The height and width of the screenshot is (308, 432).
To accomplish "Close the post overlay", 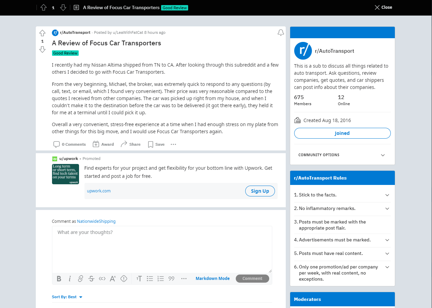I will 383,7.
